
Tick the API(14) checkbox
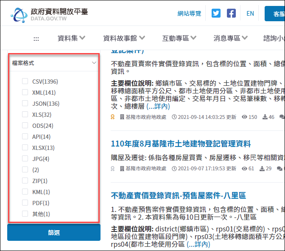click(x=25, y=136)
